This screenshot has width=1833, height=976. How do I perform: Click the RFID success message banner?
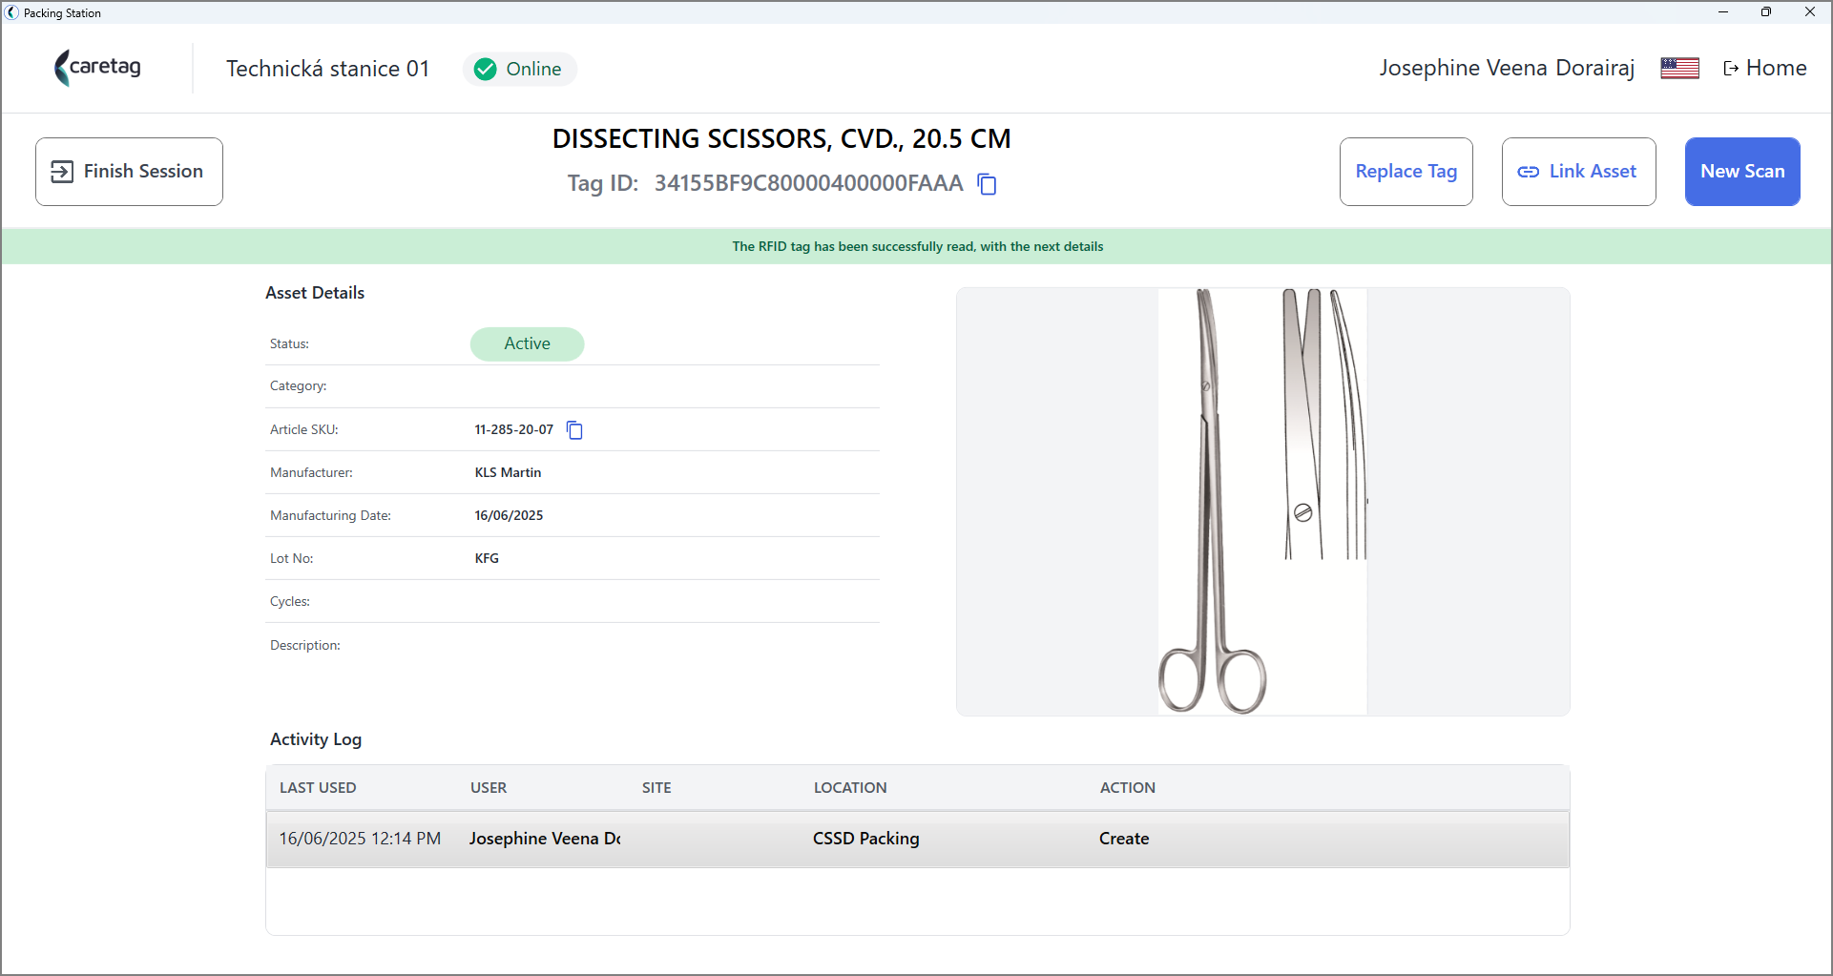(917, 246)
